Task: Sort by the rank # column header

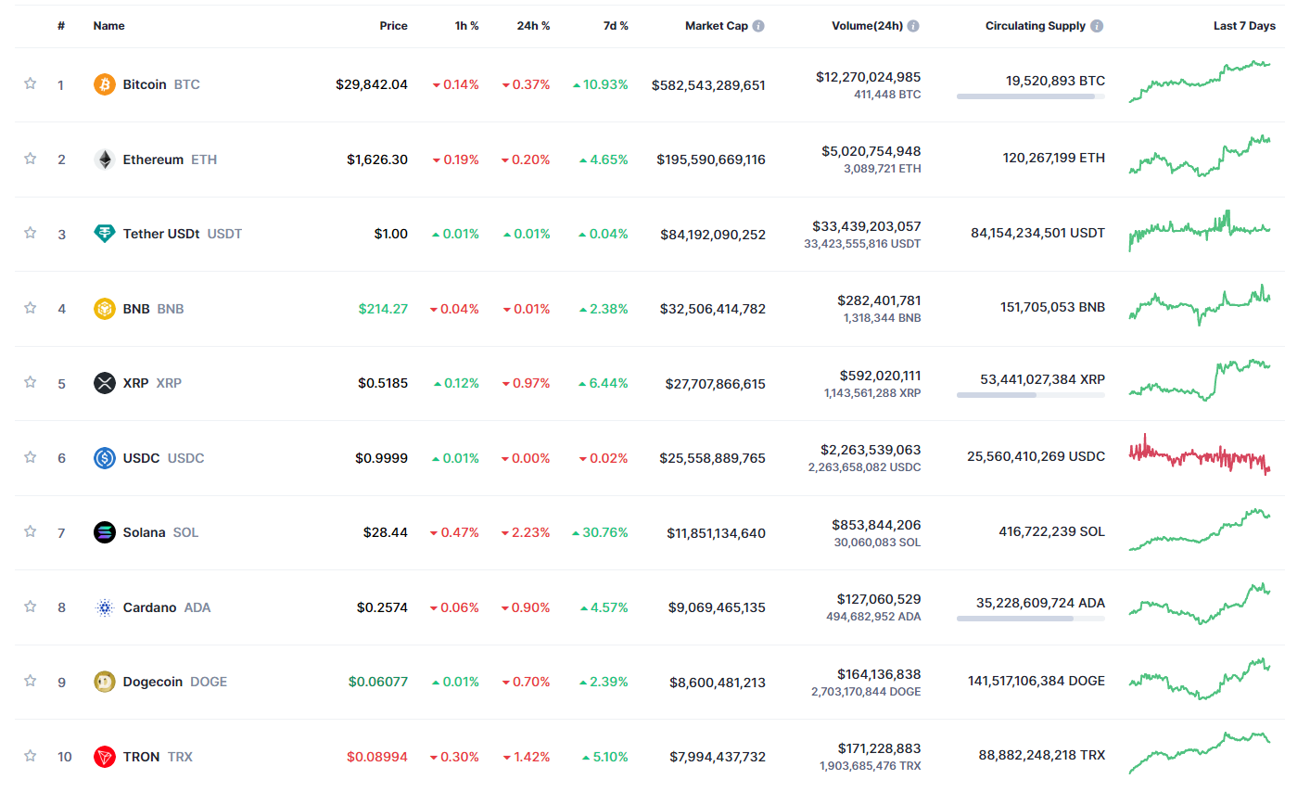Action: coord(61,26)
